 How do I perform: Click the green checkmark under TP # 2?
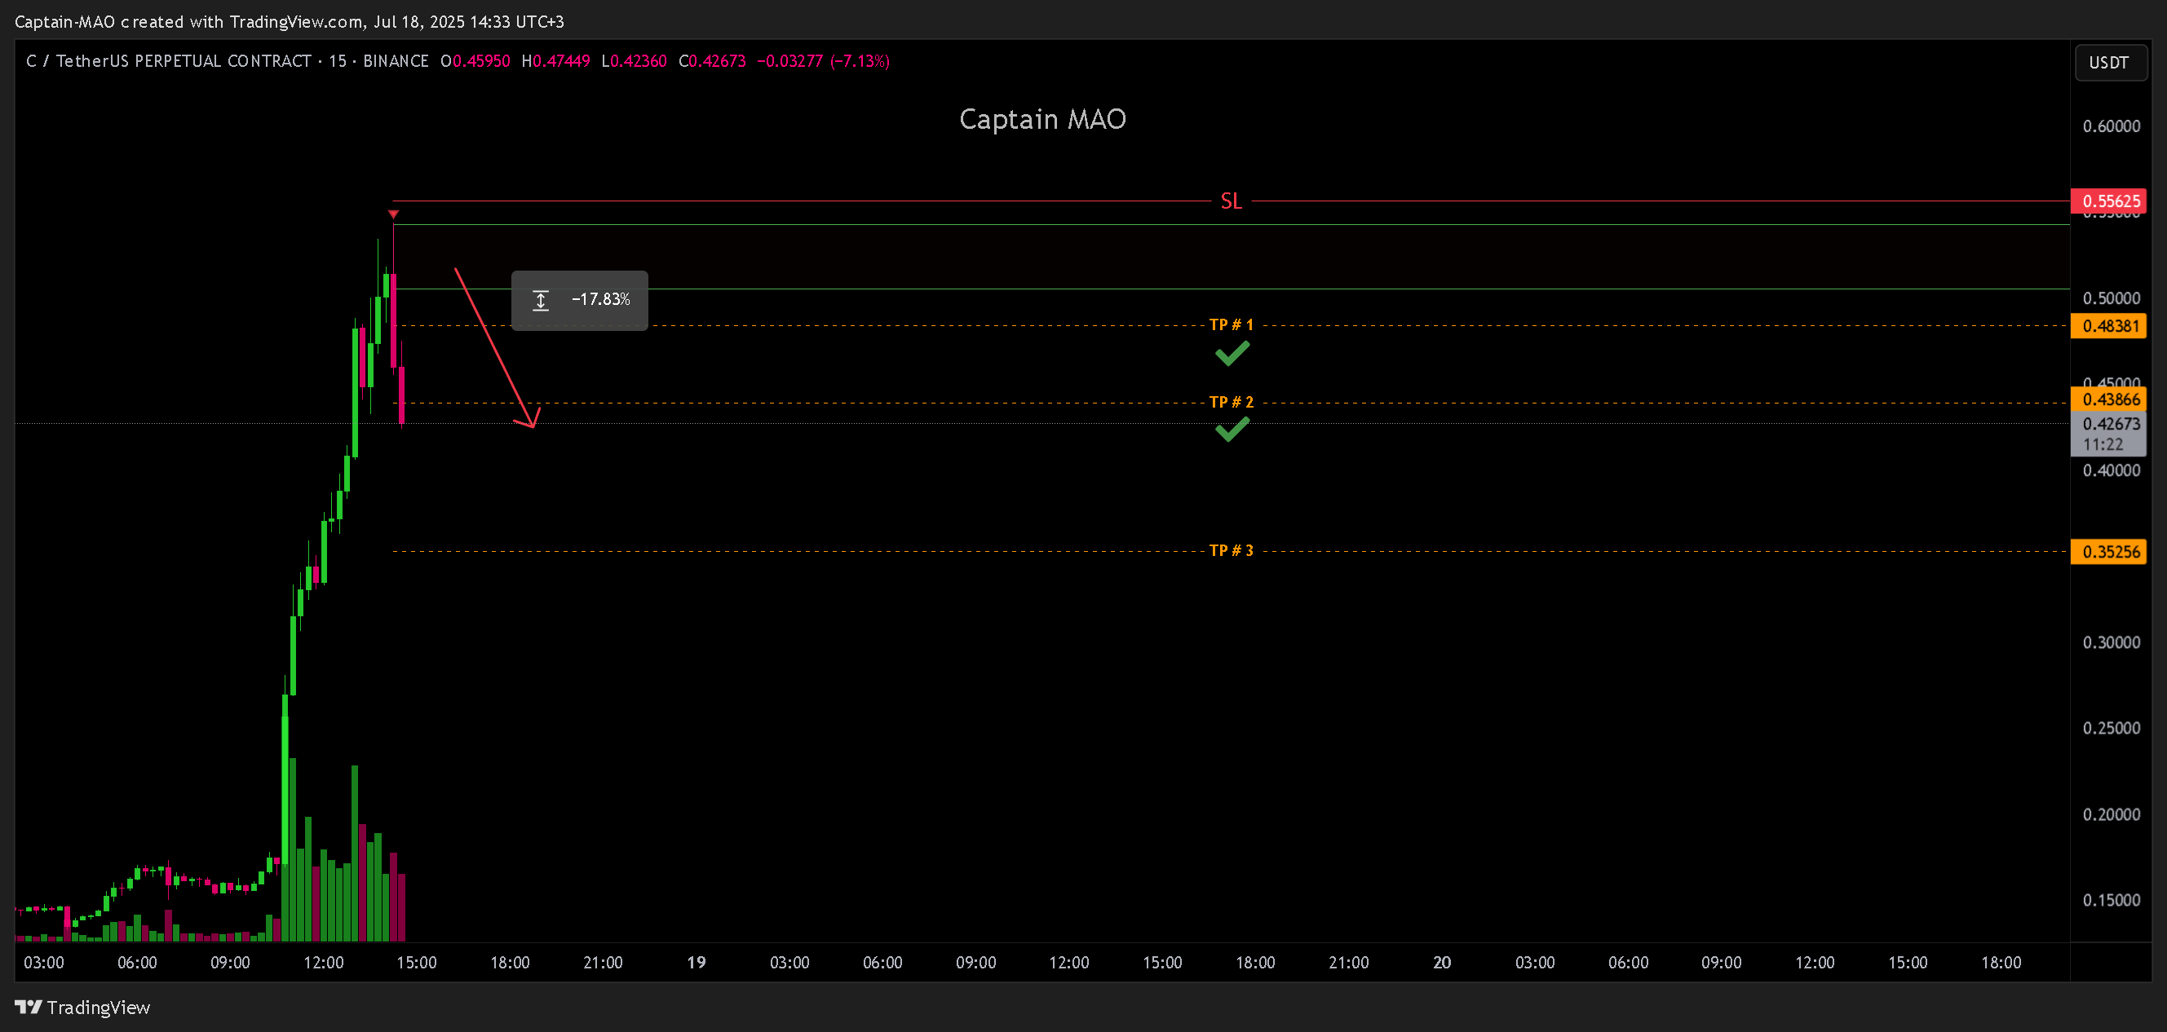[x=1232, y=430]
